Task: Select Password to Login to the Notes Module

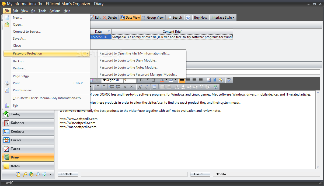Action: 138,67
